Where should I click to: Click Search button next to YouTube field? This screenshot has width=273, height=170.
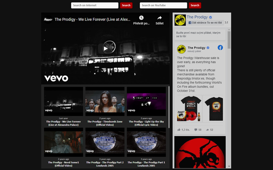tap(195, 6)
